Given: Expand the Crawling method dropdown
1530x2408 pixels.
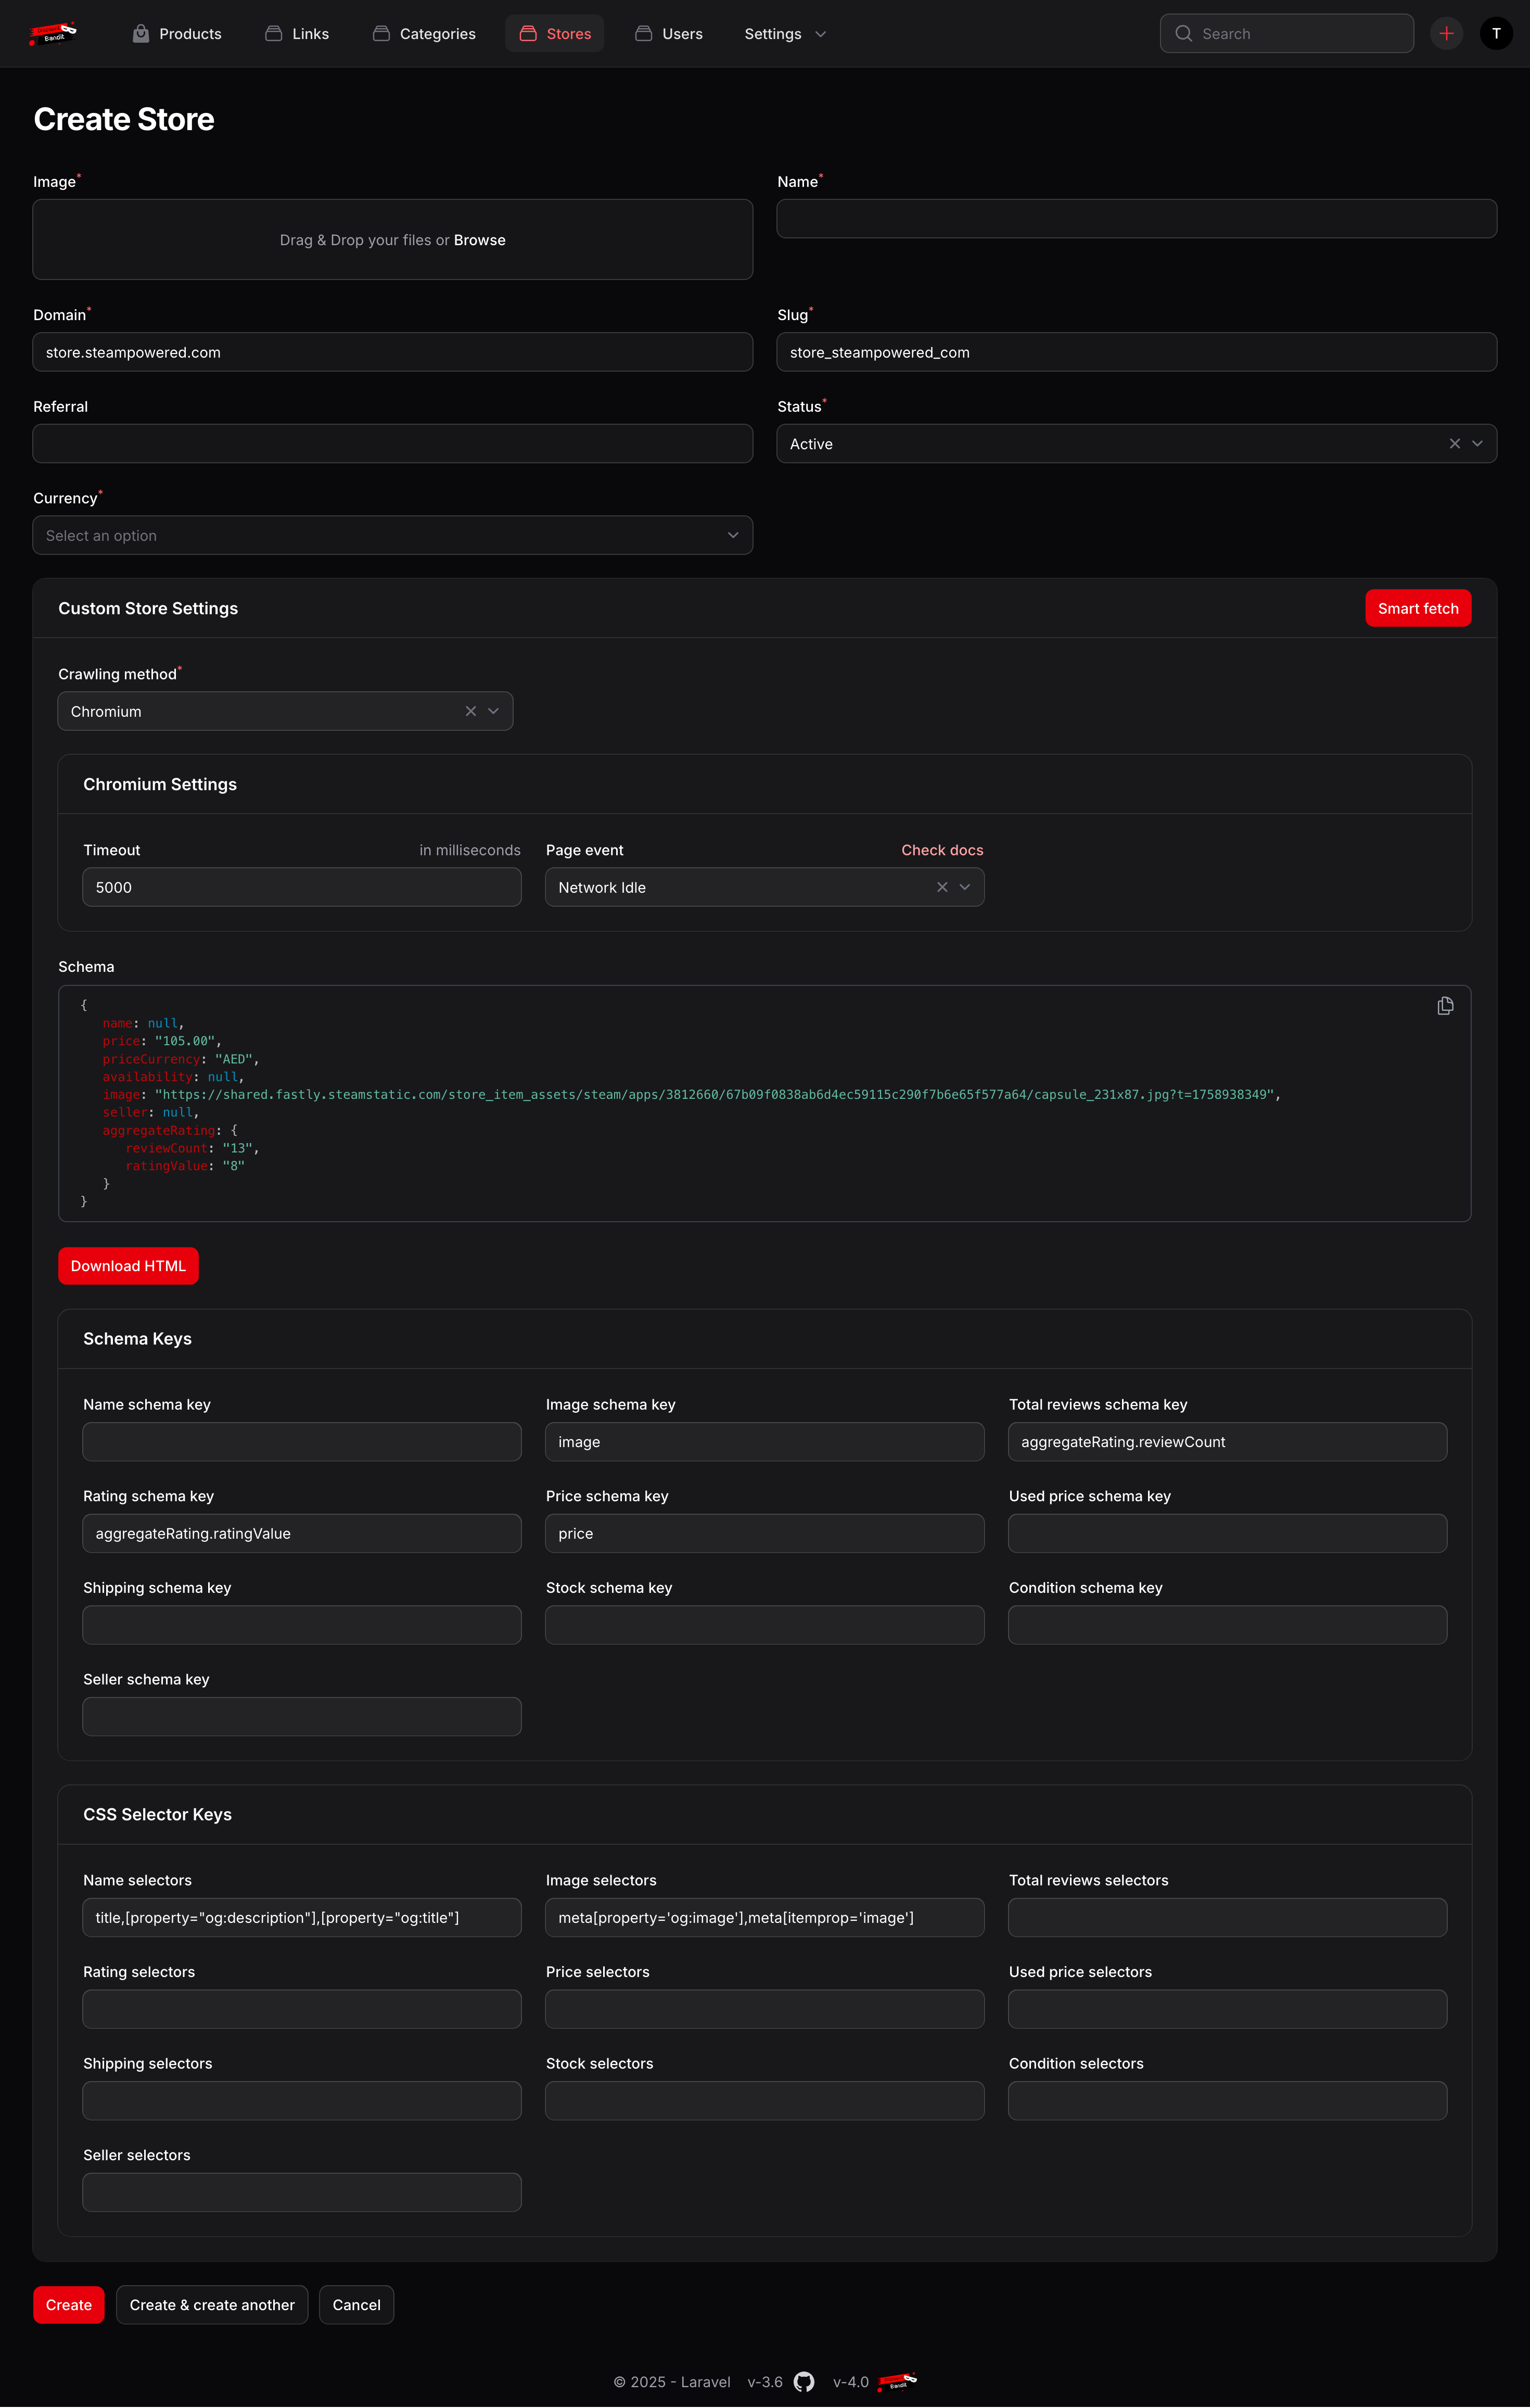Looking at the screenshot, I should (493, 712).
